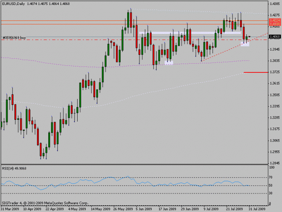Screen dimensions: 282x212
Task: Click the 17 Jun 2009 date label
Action: coord(167,209)
